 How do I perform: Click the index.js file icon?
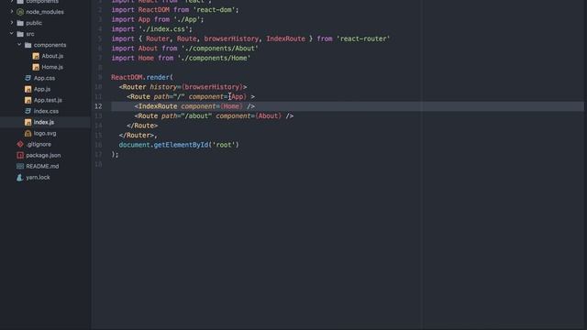(x=28, y=122)
